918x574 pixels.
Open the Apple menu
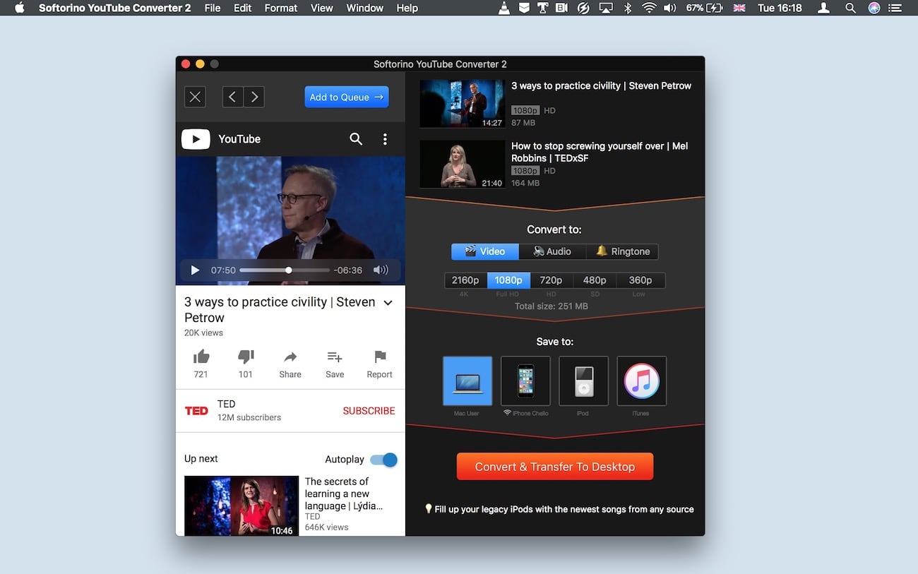(x=19, y=8)
